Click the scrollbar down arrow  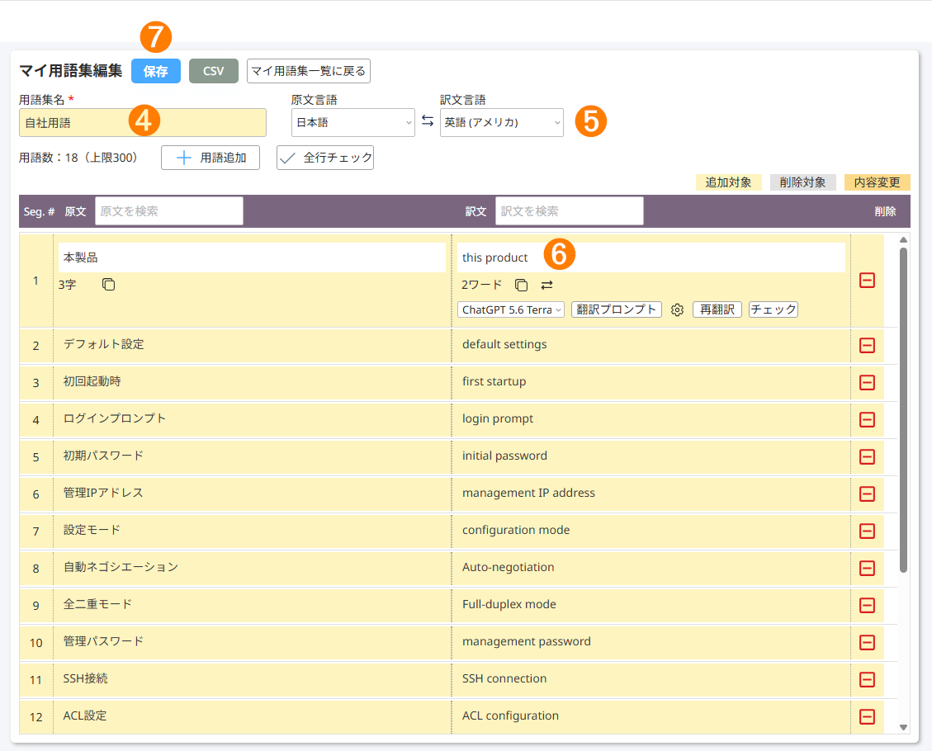click(x=903, y=727)
